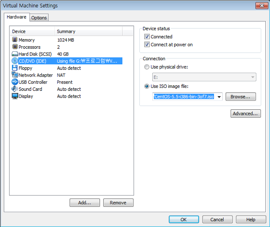Click the Hard Disk (SCSI) drive icon
This screenshot has width=270, height=227.
pyautogui.click(x=15, y=54)
